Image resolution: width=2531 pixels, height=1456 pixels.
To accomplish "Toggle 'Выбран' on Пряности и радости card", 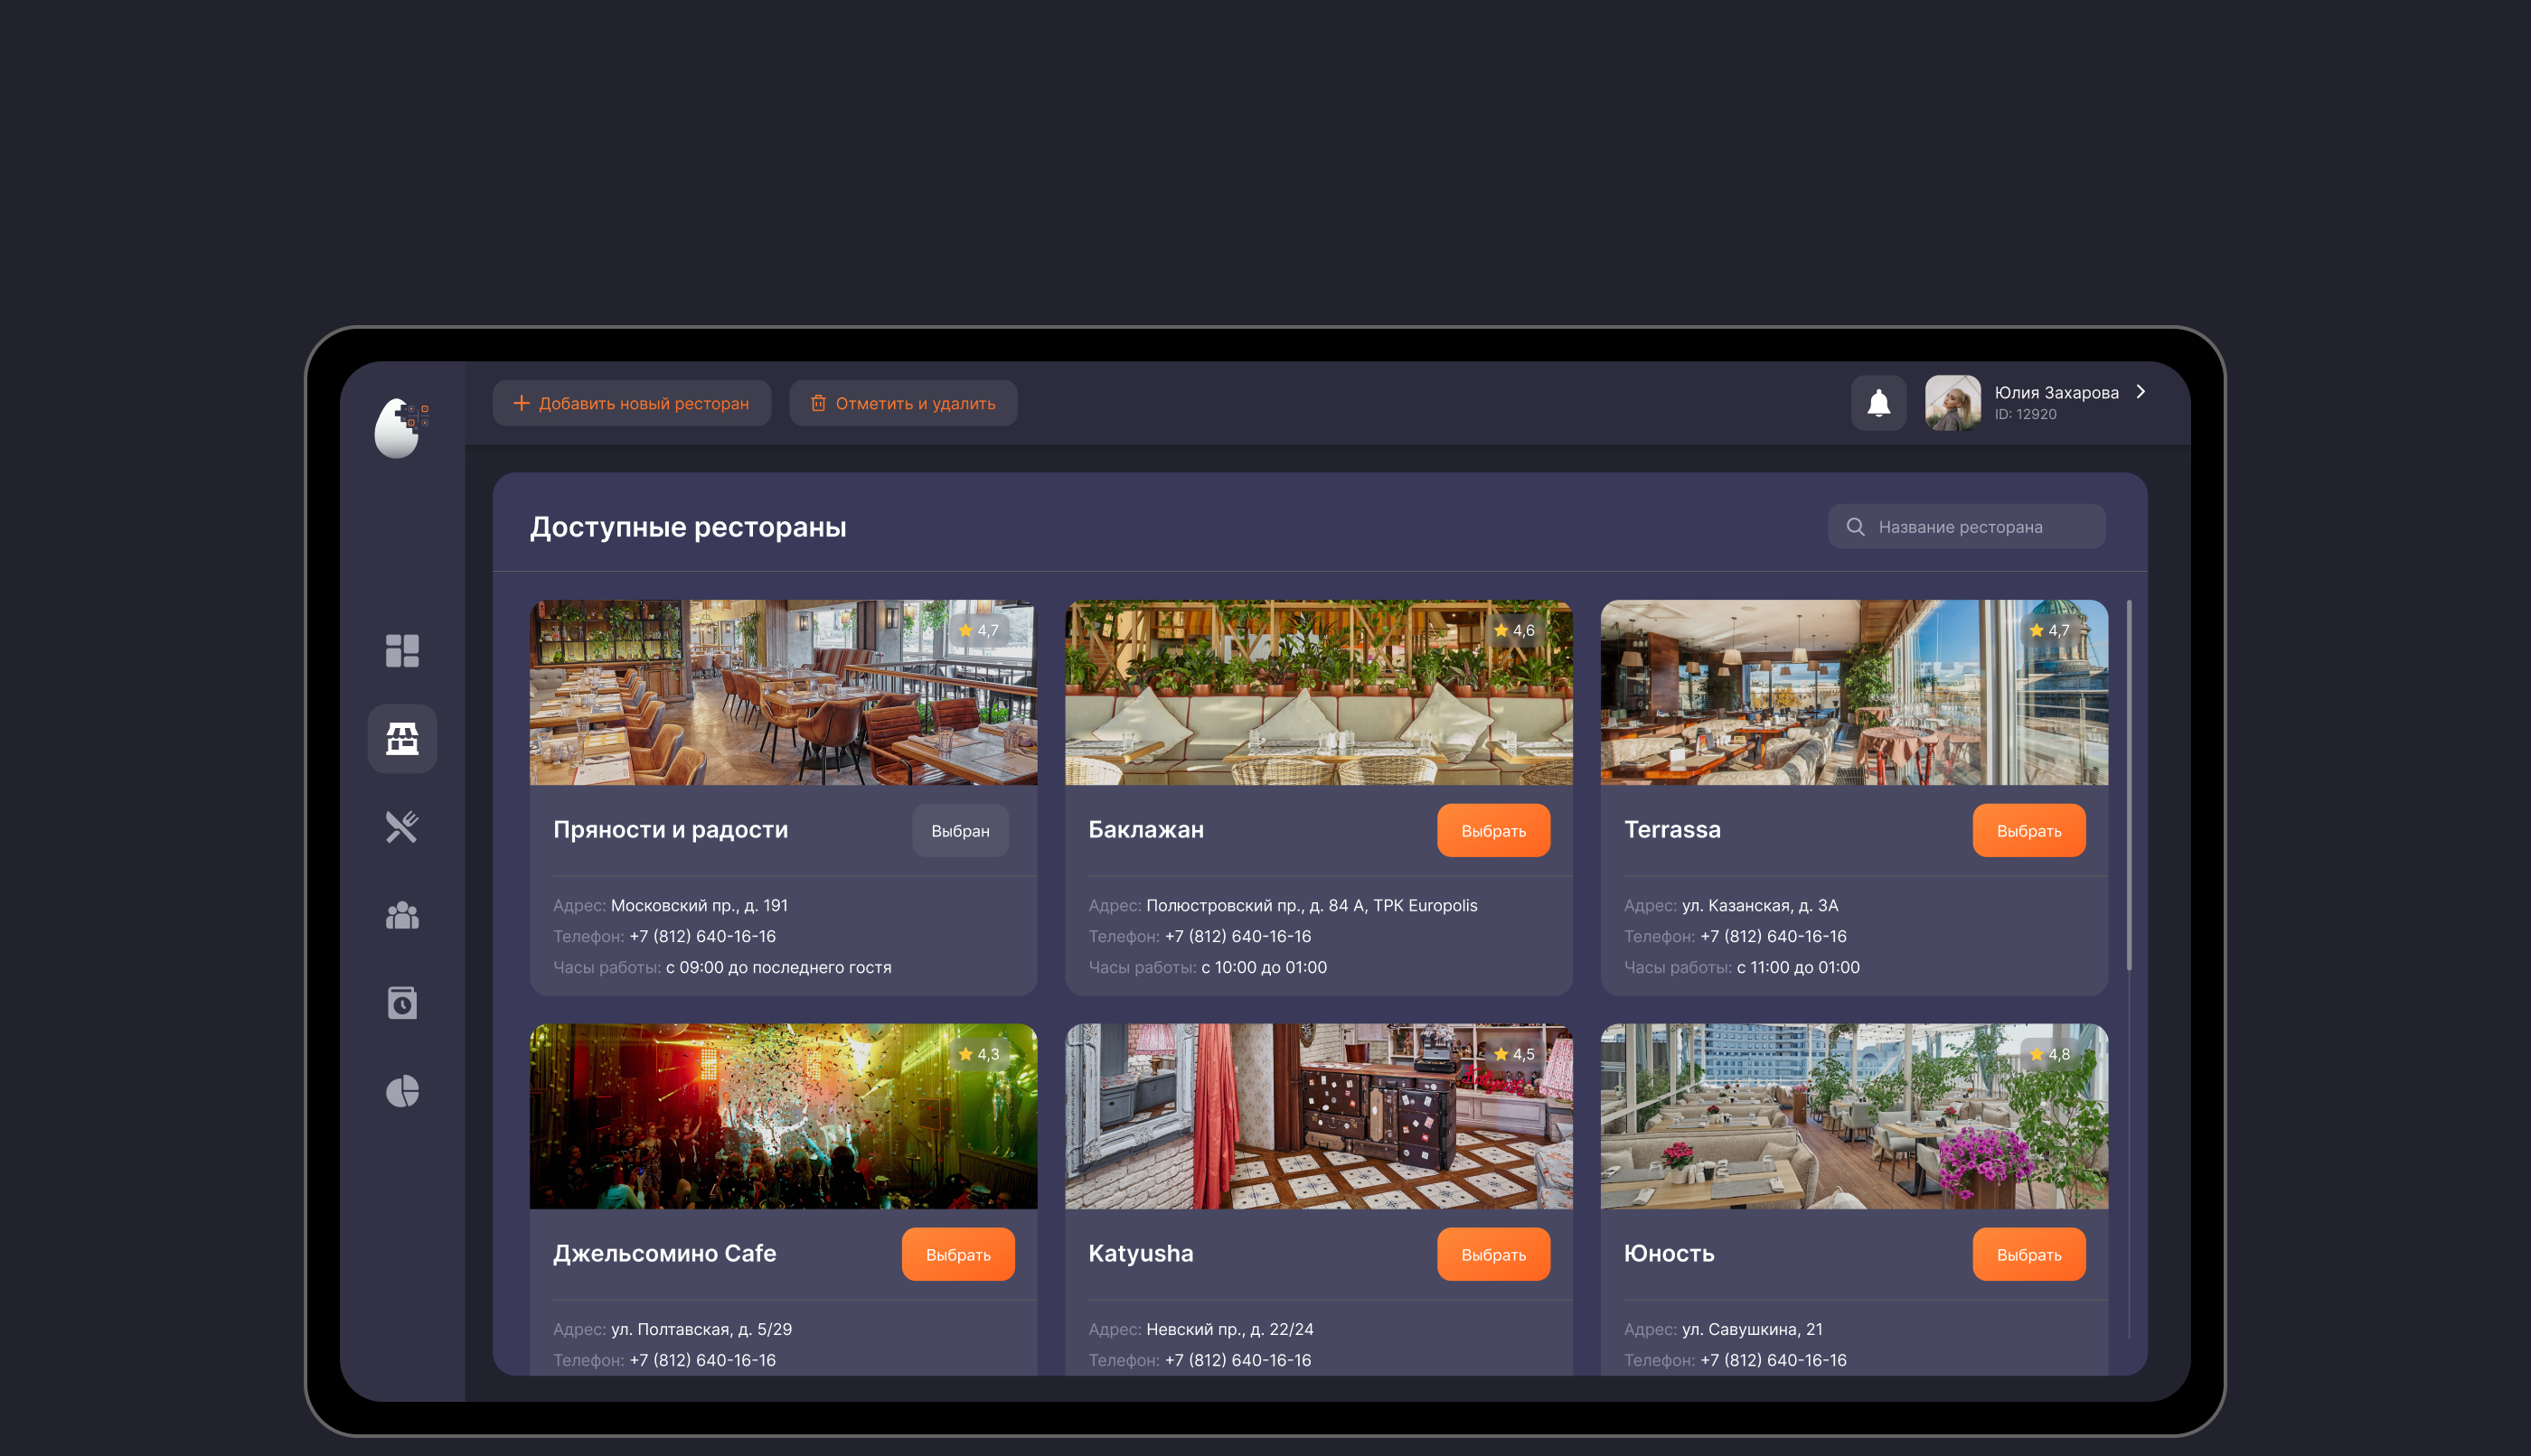I will 960,831.
